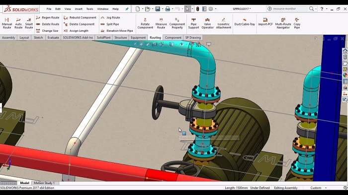Toggle the rebuild traffic light icon
This screenshot has width=348, height=195.
tap(197, 9)
